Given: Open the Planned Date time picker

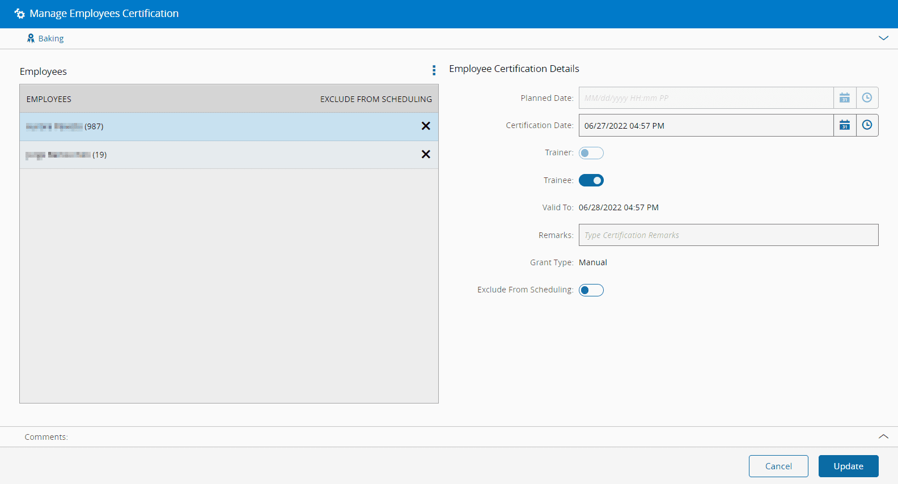Looking at the screenshot, I should 867,98.
